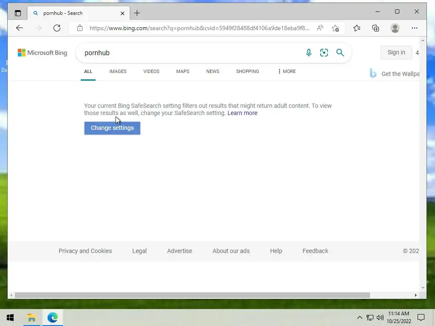Open the browser profile icon
Viewport: 435px width, 326px height.
pos(395,28)
